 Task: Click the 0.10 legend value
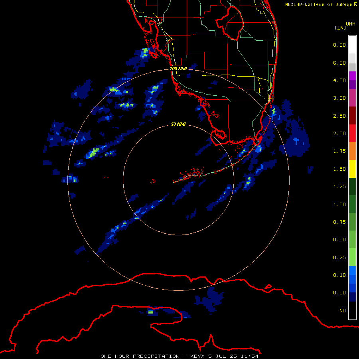[339, 275]
